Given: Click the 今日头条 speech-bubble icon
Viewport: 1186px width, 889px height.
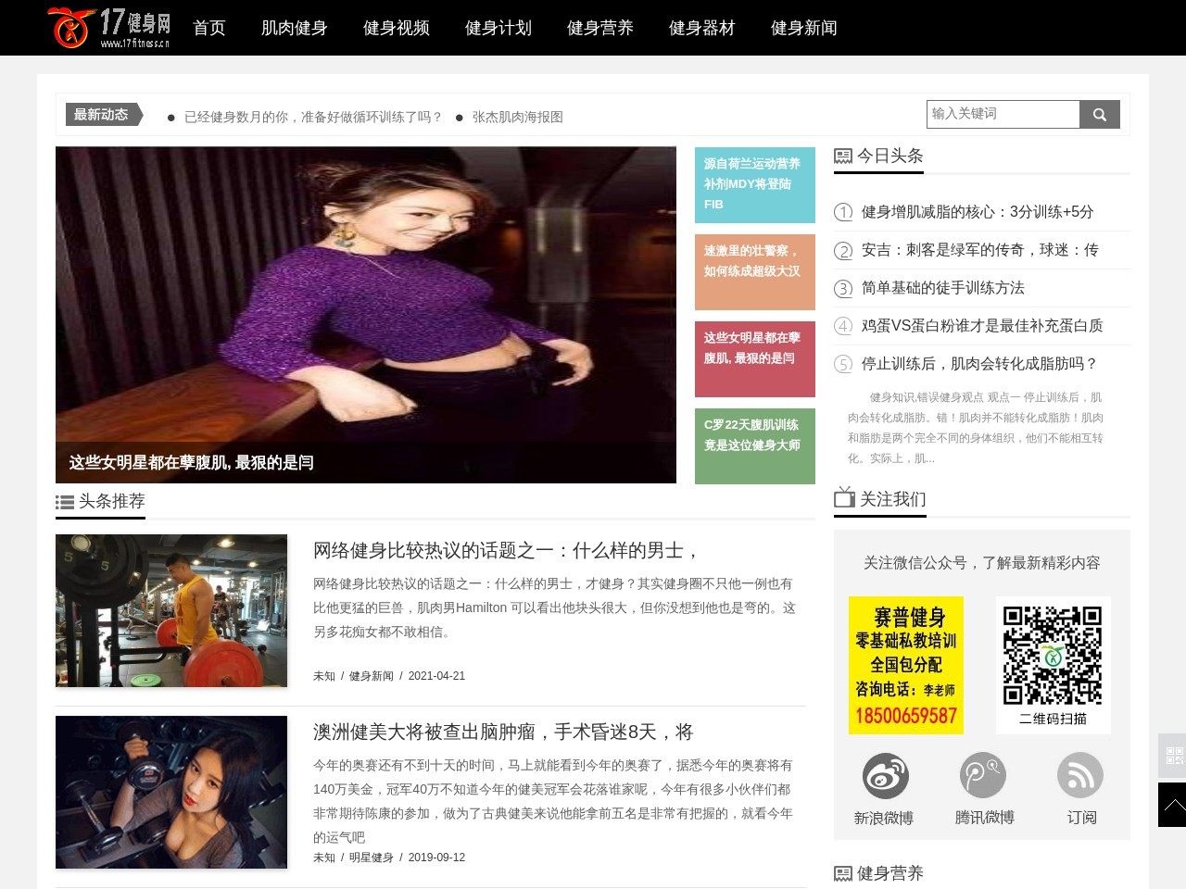Looking at the screenshot, I should [x=841, y=156].
